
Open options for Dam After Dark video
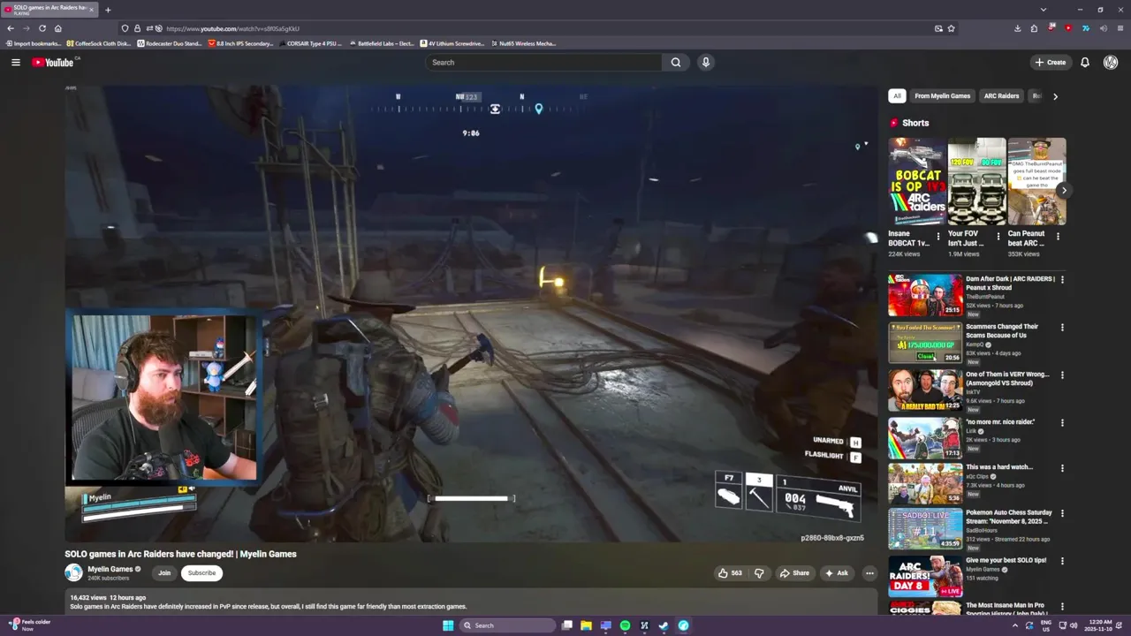[x=1062, y=279]
